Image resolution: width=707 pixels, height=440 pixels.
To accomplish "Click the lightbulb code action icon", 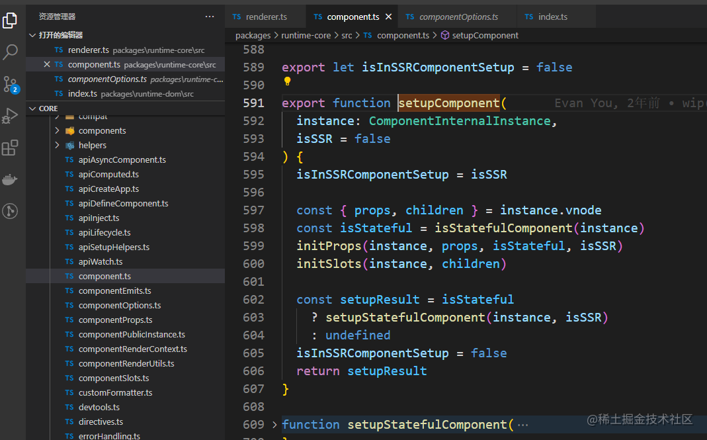I will click(x=287, y=81).
